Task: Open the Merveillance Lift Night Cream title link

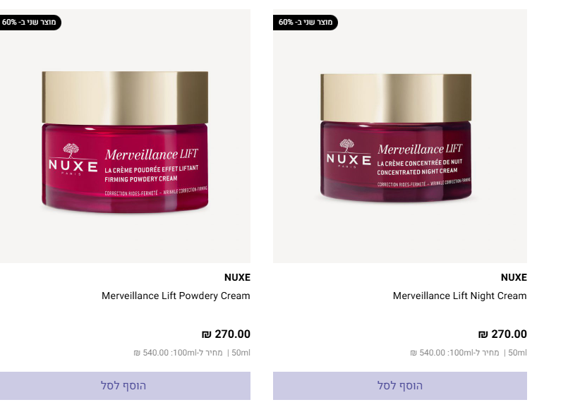Action: tap(459, 296)
